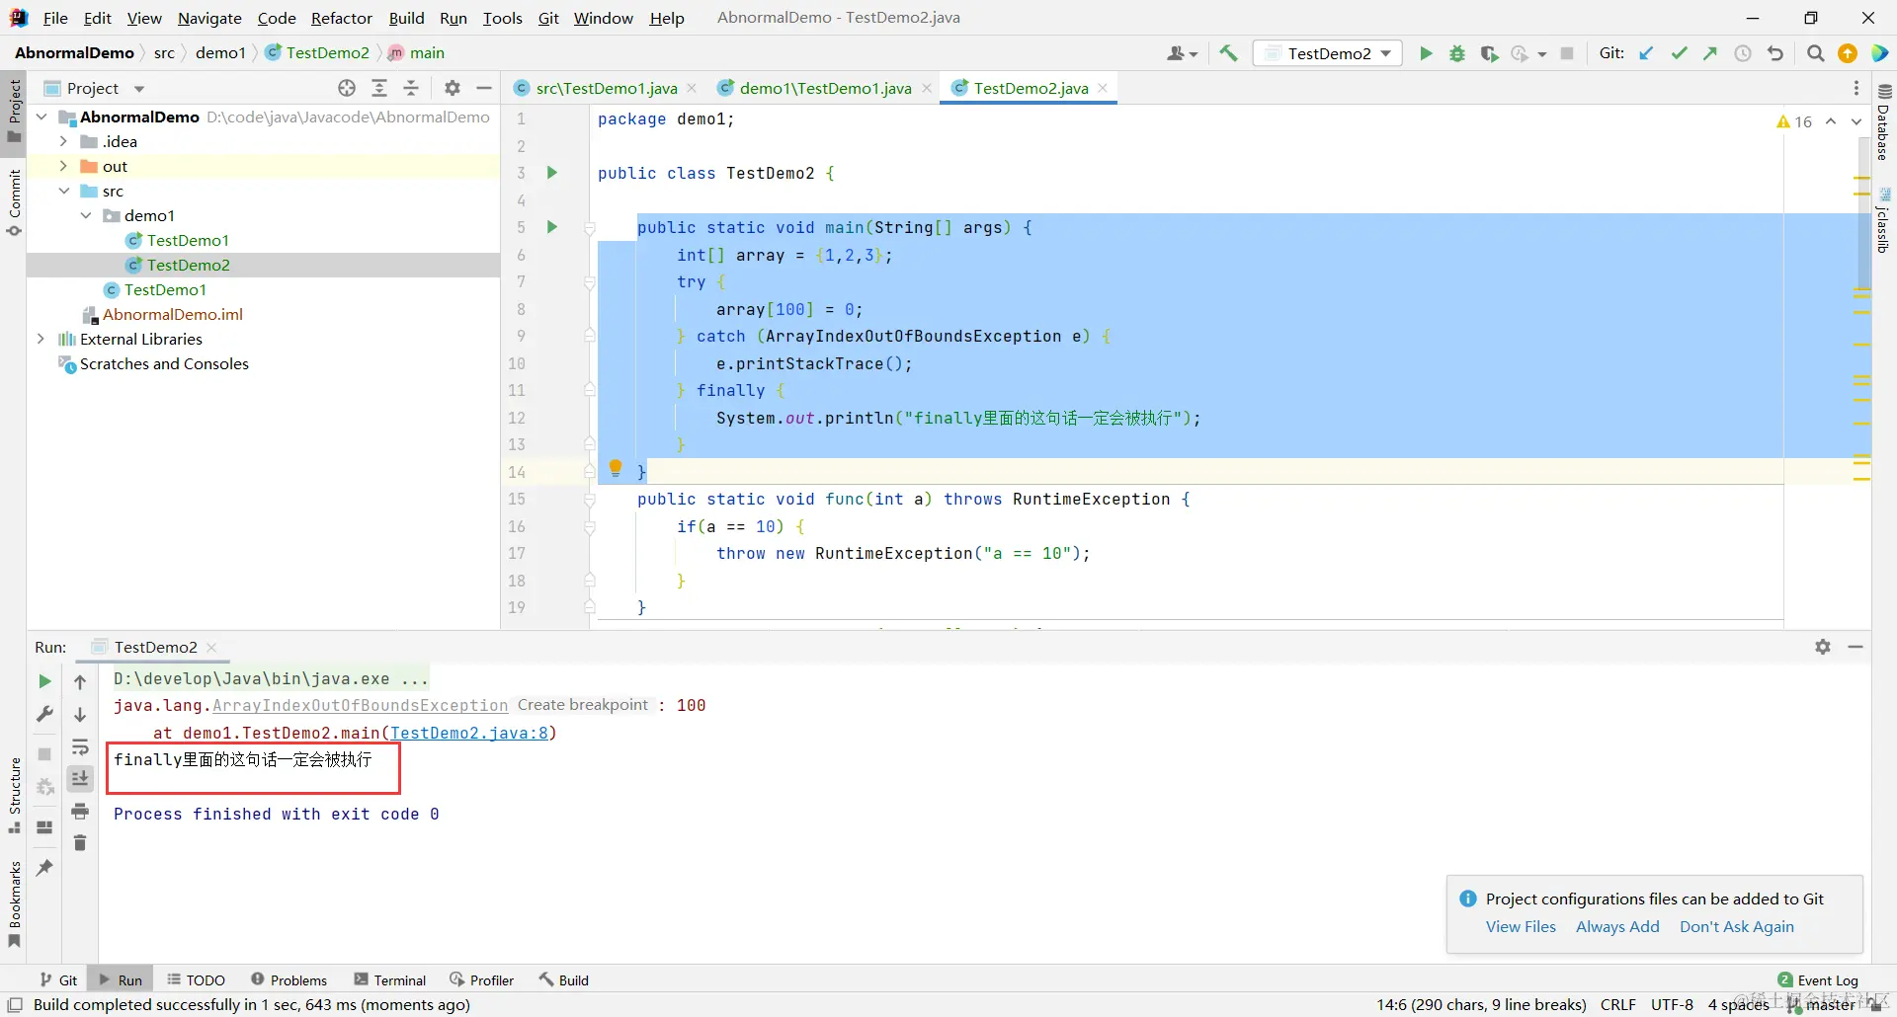
Task: Click View Files in the Git notification
Action: pyautogui.click(x=1521, y=926)
